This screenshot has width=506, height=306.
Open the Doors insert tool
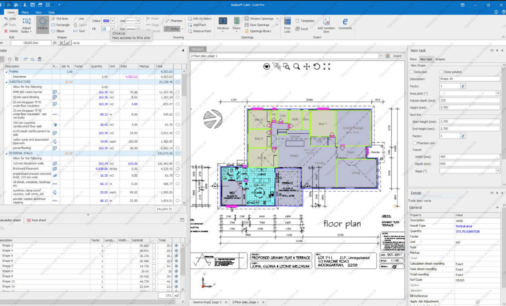coord(236,24)
